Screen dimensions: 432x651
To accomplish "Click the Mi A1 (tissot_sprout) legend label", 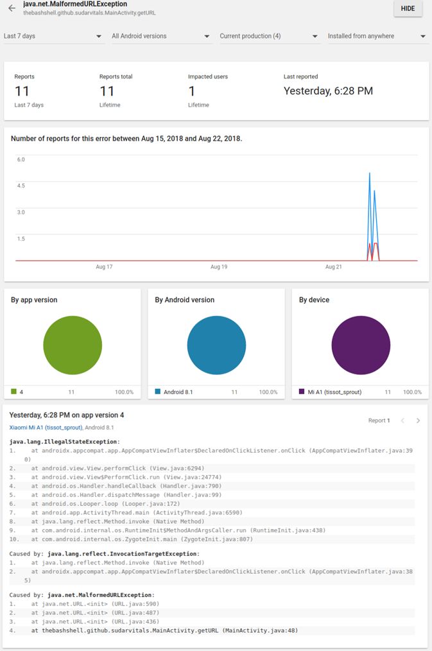I will tap(334, 392).
